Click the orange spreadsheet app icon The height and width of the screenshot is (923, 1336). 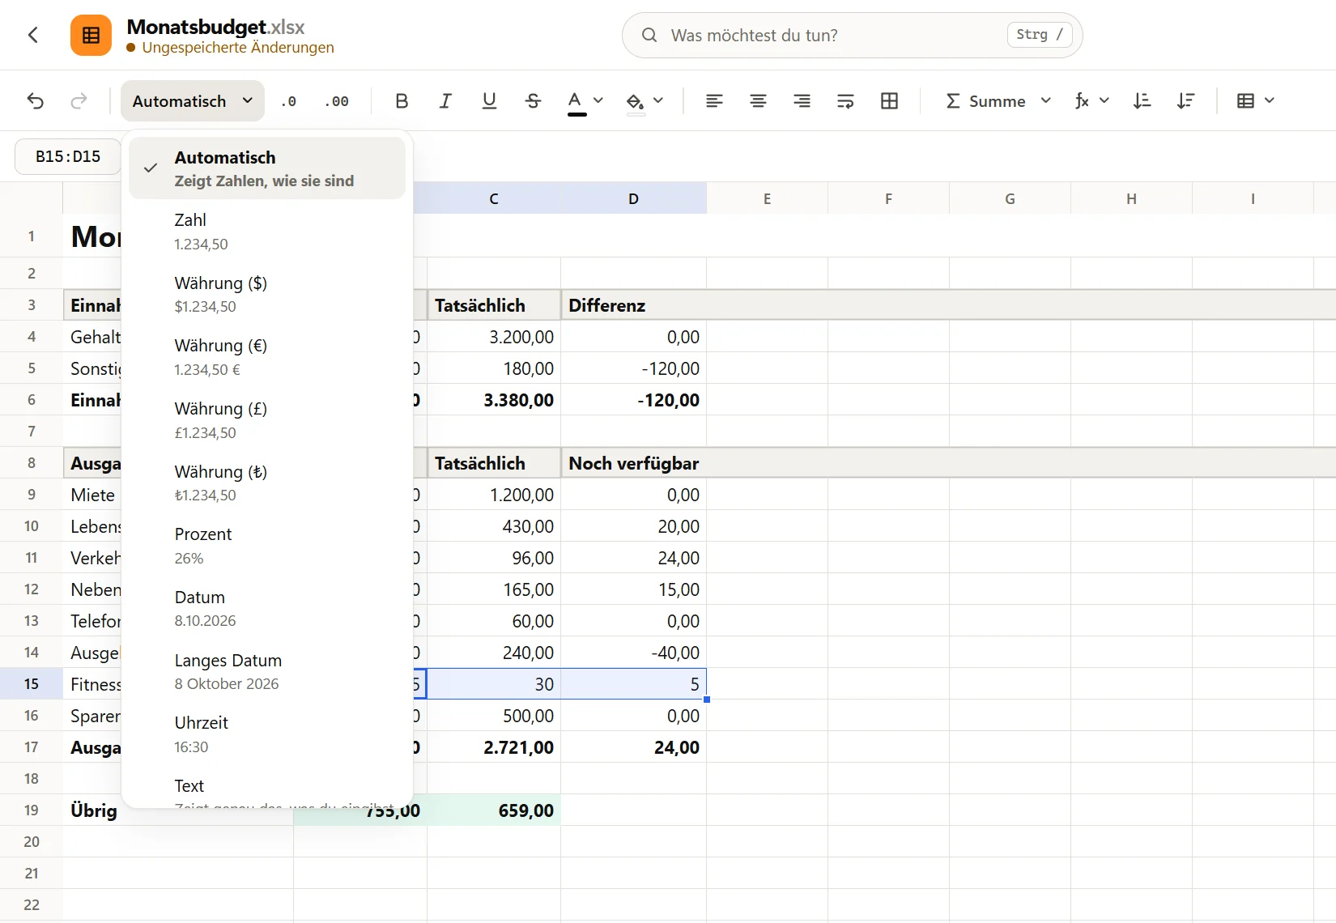[x=91, y=35]
